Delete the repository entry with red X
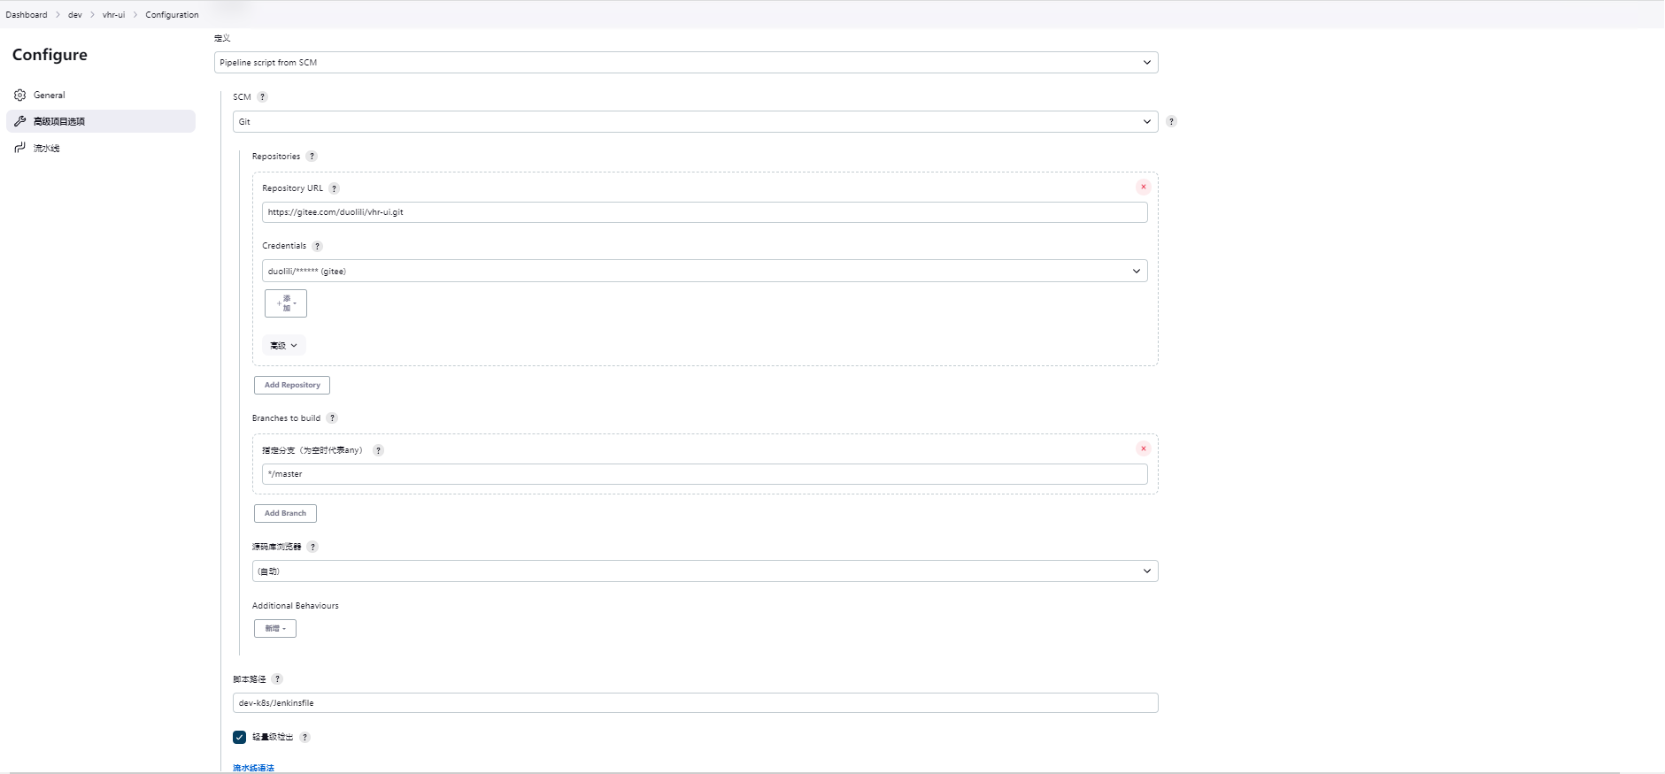This screenshot has height=774, width=1665. point(1144,187)
